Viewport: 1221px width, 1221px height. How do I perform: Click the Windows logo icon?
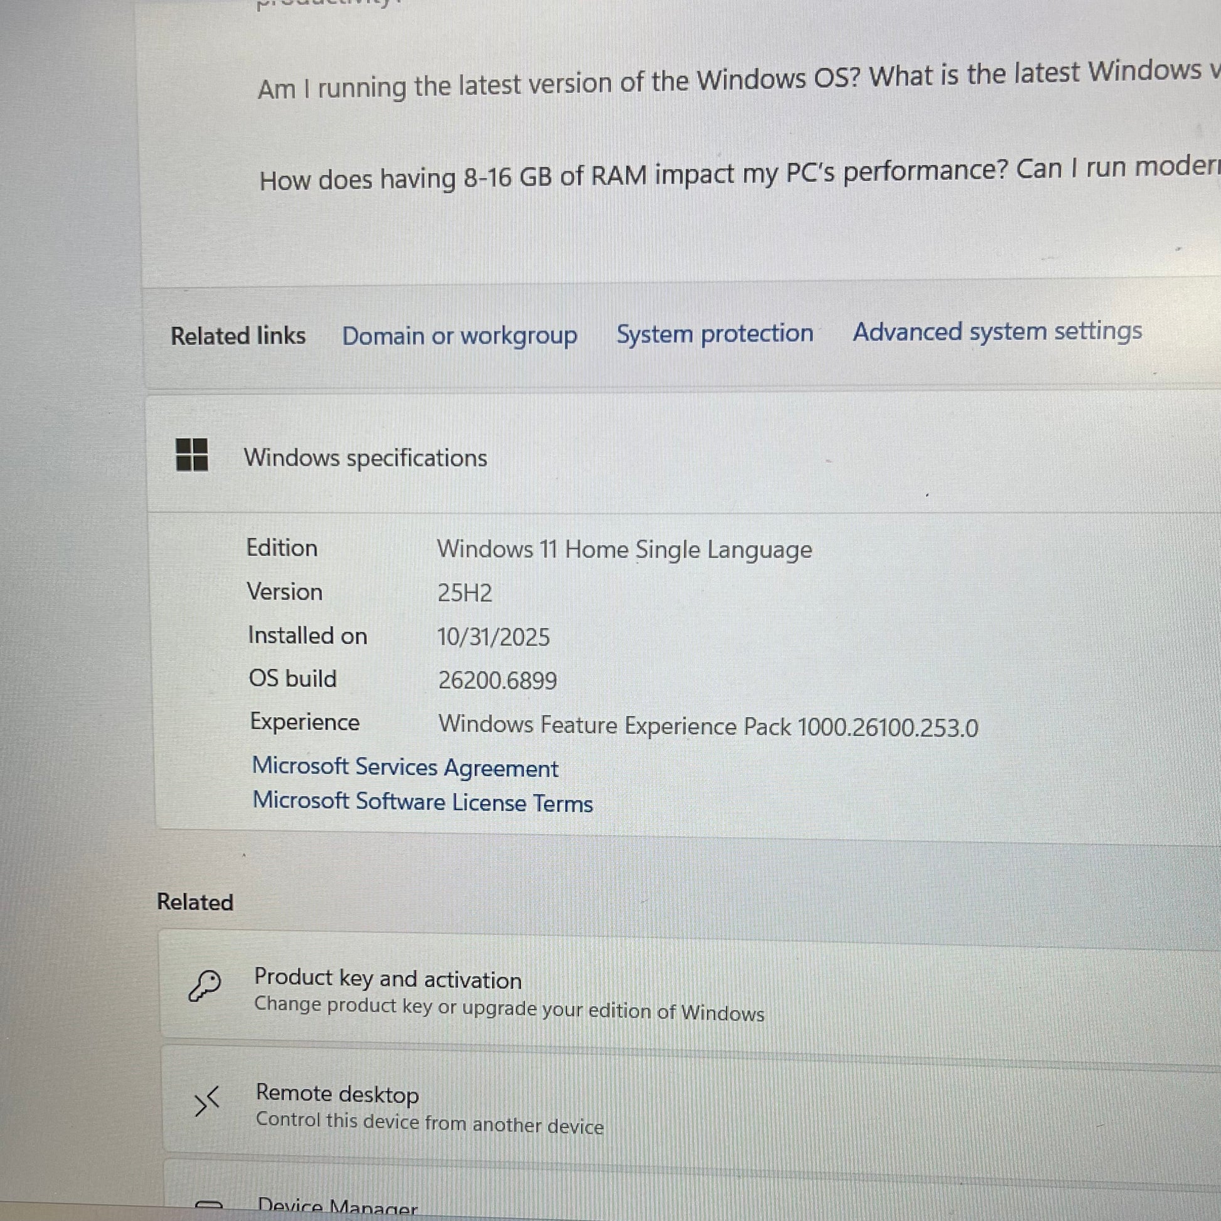191,455
